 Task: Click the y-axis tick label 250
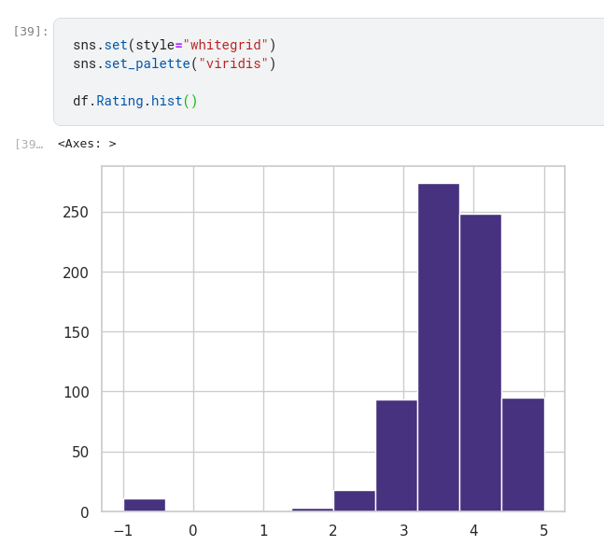pyautogui.click(x=76, y=213)
